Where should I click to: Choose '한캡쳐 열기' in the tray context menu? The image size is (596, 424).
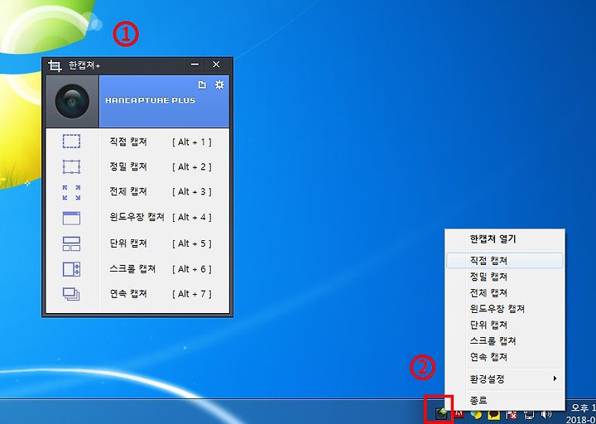(x=505, y=238)
